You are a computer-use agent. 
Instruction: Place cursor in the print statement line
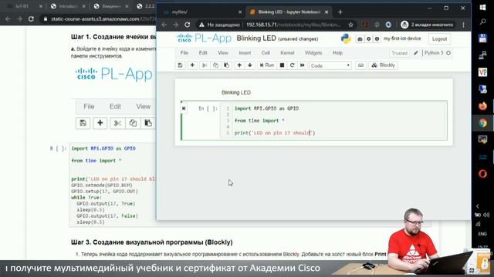275,133
